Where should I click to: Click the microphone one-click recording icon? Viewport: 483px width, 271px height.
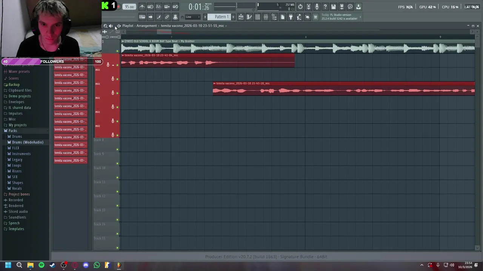coord(317,7)
